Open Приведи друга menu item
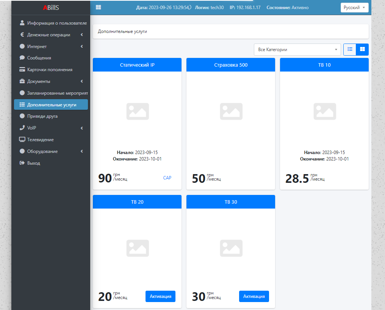385x310 pixels. [42, 116]
